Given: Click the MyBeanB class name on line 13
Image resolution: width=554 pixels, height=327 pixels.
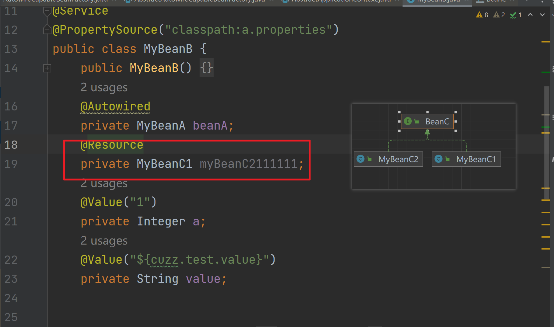Looking at the screenshot, I should point(168,49).
